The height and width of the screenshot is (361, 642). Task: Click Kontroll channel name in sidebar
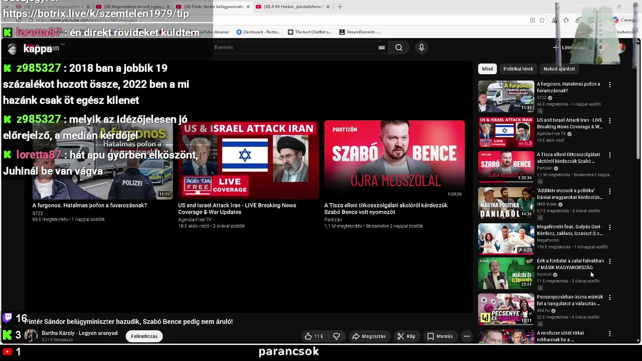point(544,275)
